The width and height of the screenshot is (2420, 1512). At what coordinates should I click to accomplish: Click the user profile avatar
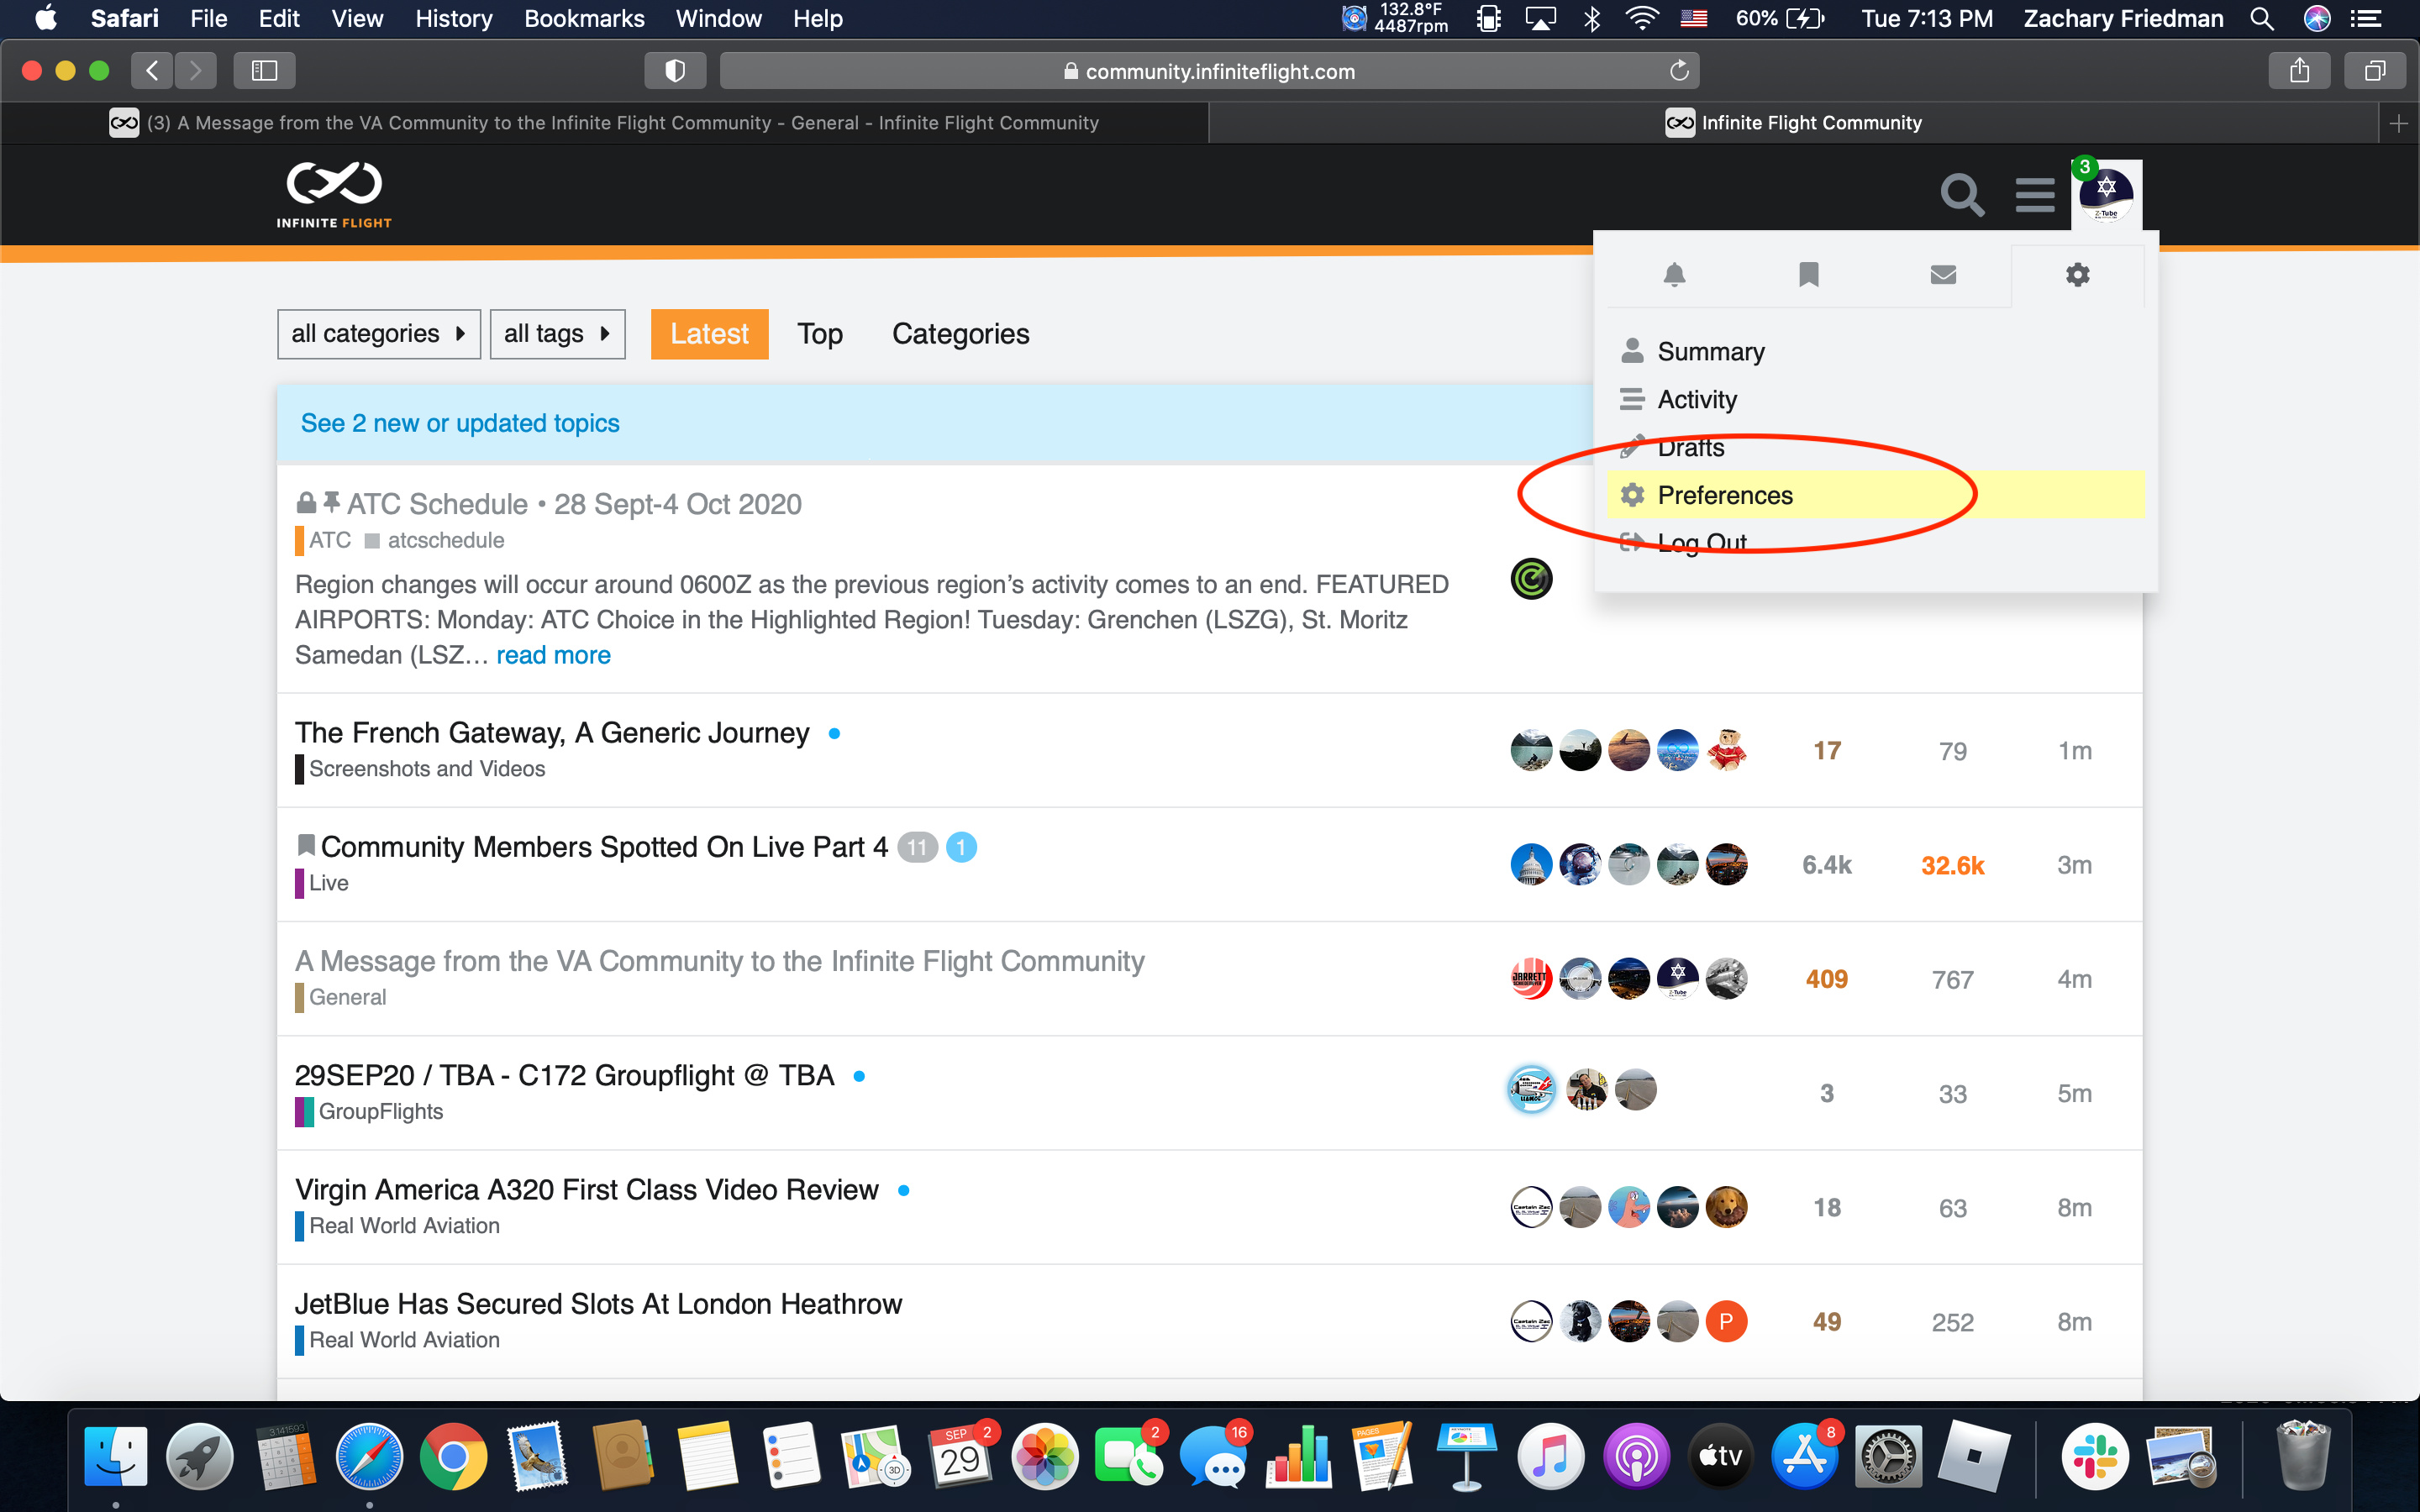coord(2106,194)
